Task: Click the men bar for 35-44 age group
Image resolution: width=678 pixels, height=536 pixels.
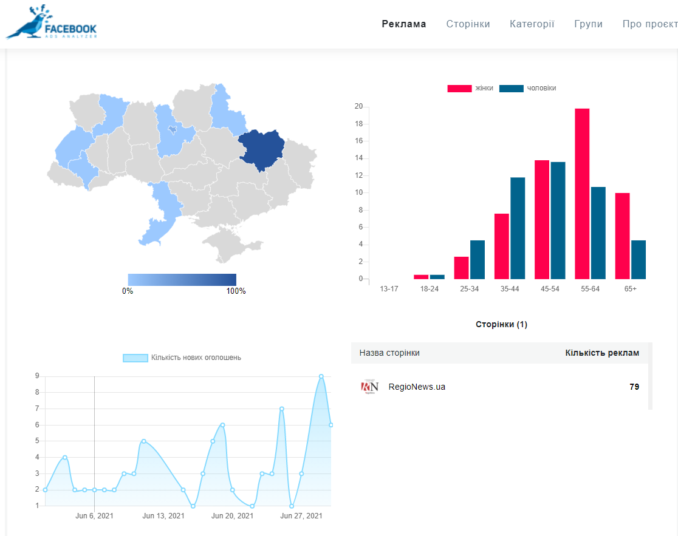Action: point(518,228)
